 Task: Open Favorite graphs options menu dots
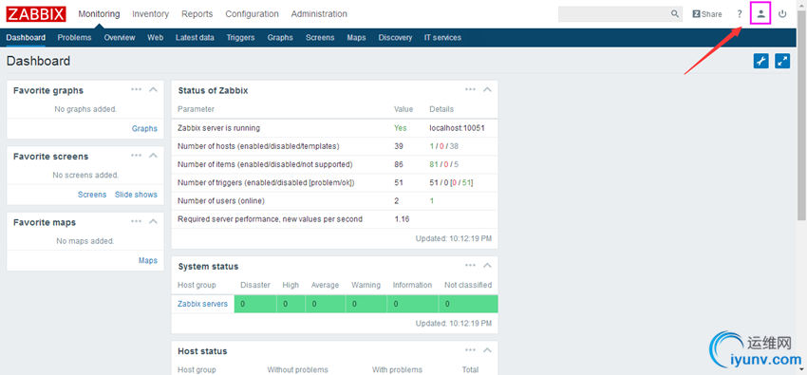pyautogui.click(x=136, y=89)
